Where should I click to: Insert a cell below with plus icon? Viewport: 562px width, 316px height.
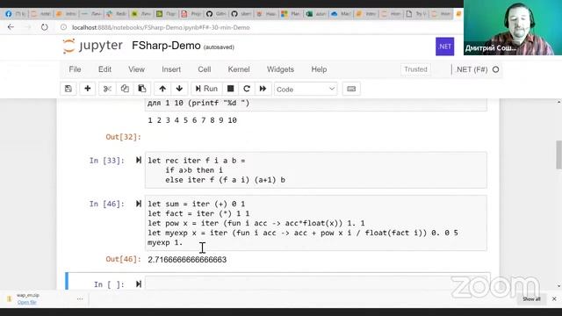tap(88, 89)
